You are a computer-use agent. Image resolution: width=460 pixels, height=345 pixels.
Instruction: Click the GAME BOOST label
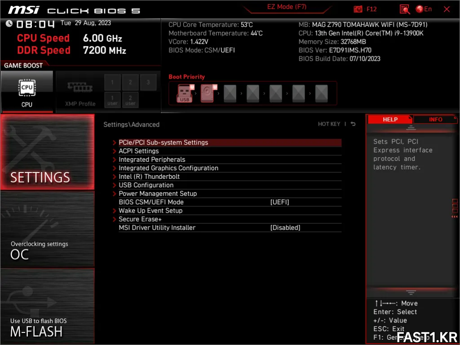tap(23, 66)
